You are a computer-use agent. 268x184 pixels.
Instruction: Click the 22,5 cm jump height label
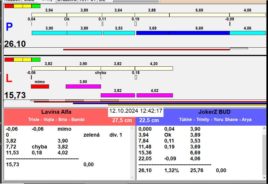(149, 120)
